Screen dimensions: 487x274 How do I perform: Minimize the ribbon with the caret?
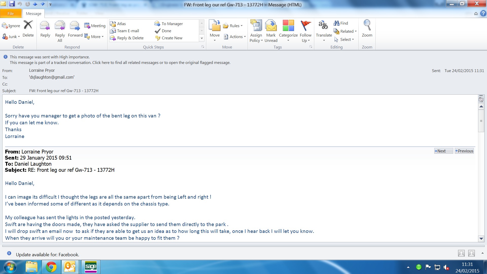click(476, 14)
